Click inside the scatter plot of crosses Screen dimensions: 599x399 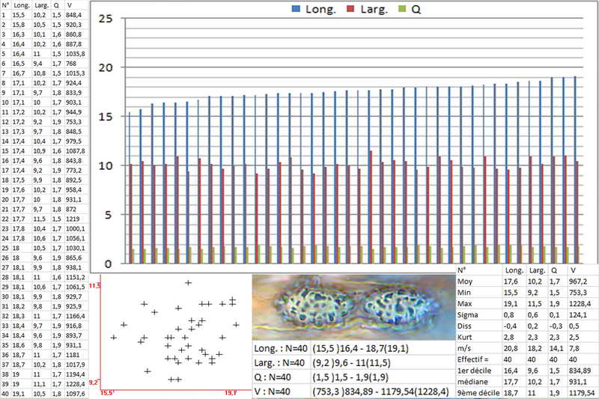[x=172, y=329]
